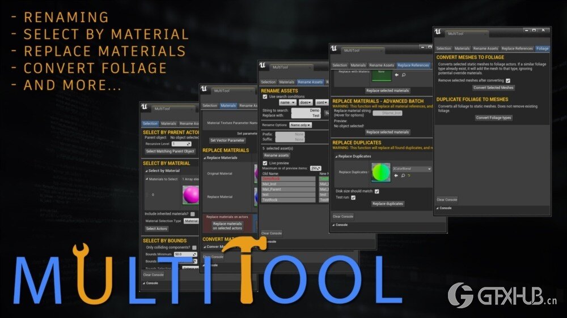Open the 3ColorBlend material dropdown

[412, 169]
